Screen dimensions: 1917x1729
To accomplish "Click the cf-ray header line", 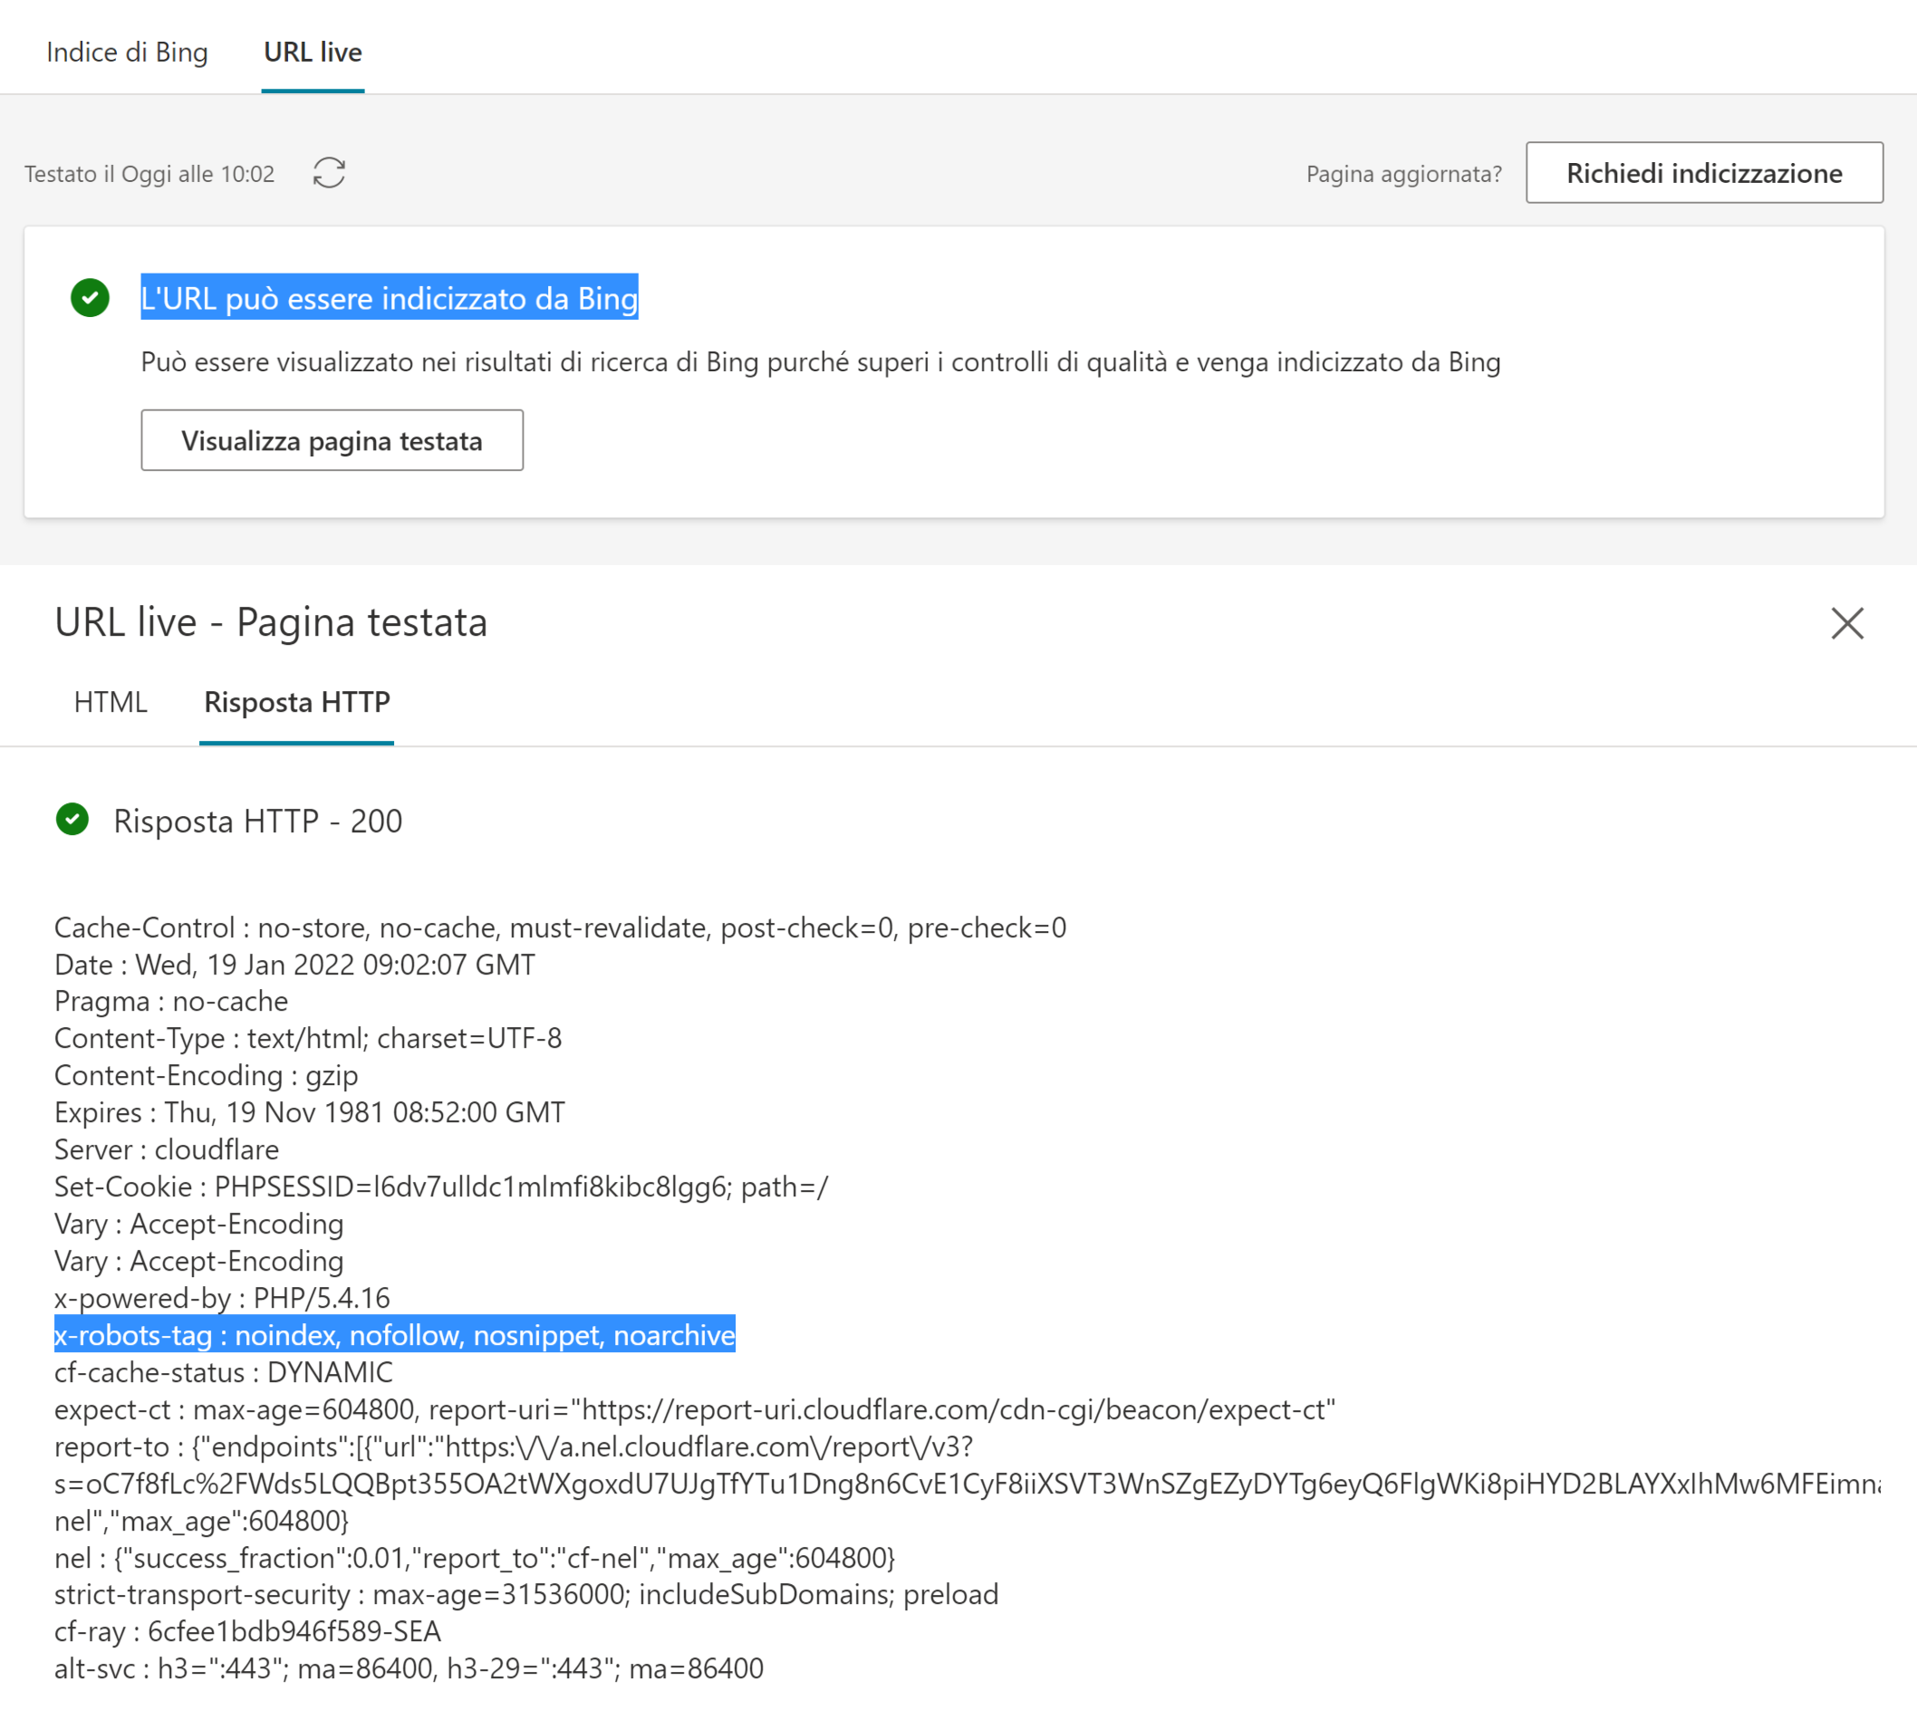I will coord(247,1631).
